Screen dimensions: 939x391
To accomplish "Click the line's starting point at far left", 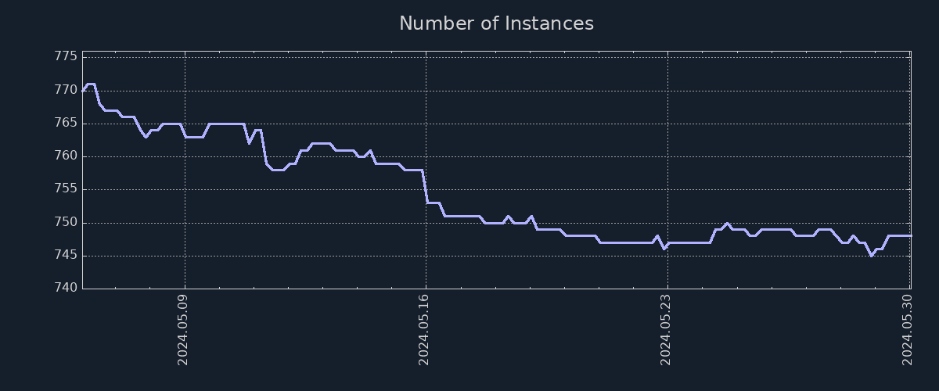I will [83, 91].
